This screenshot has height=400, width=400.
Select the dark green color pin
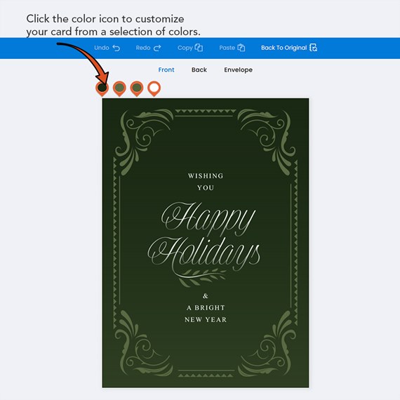coord(102,88)
